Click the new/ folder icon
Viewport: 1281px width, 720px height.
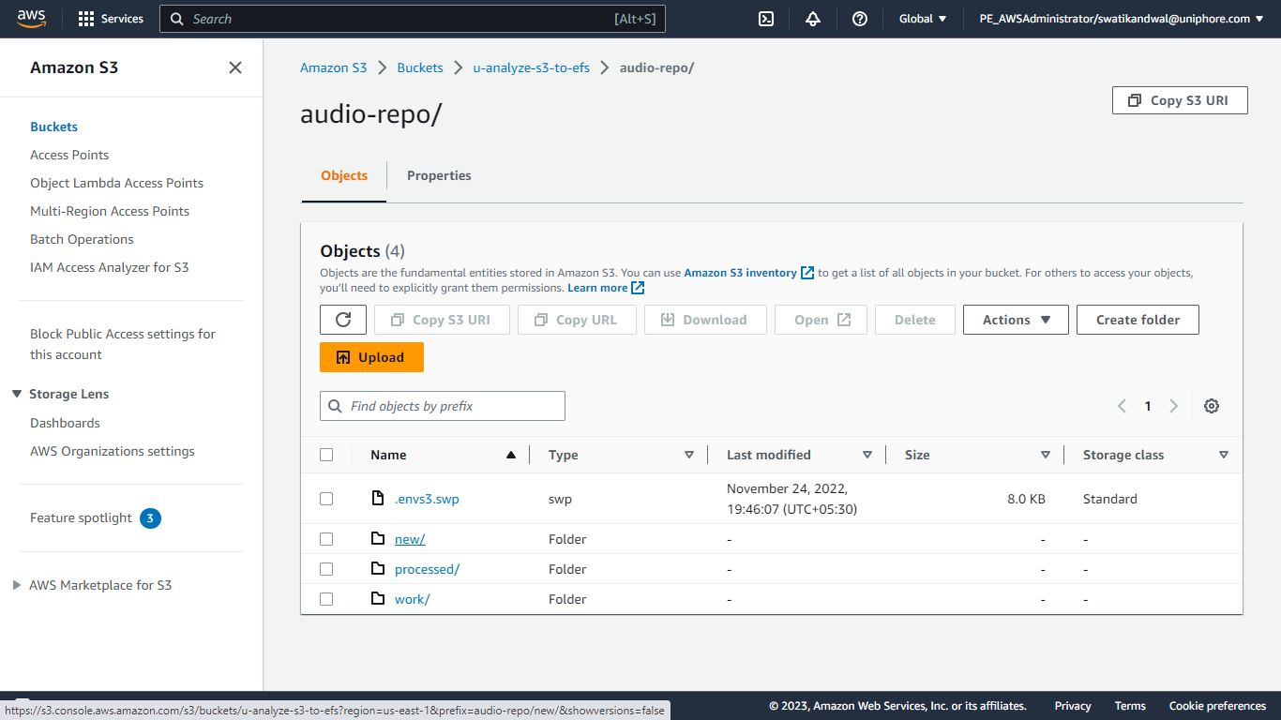click(x=378, y=539)
